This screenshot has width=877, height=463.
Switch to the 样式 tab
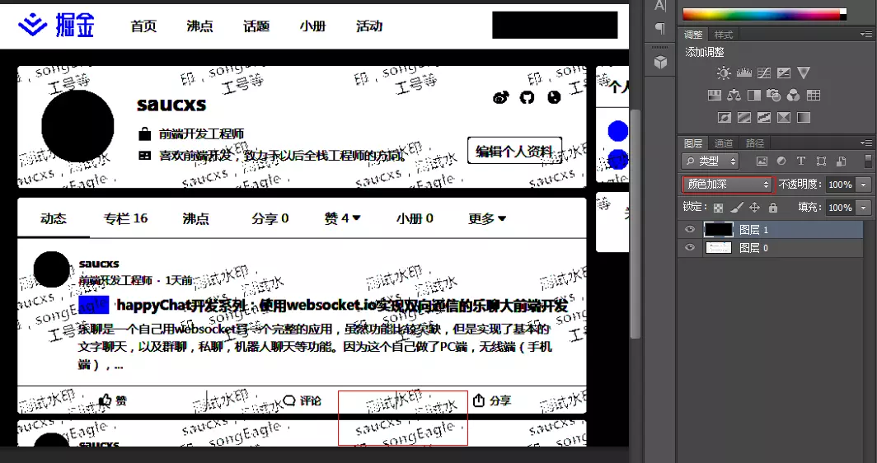pos(723,35)
